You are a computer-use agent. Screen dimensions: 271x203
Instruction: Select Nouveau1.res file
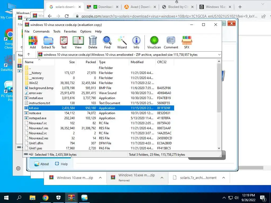[x=99, y=128]
